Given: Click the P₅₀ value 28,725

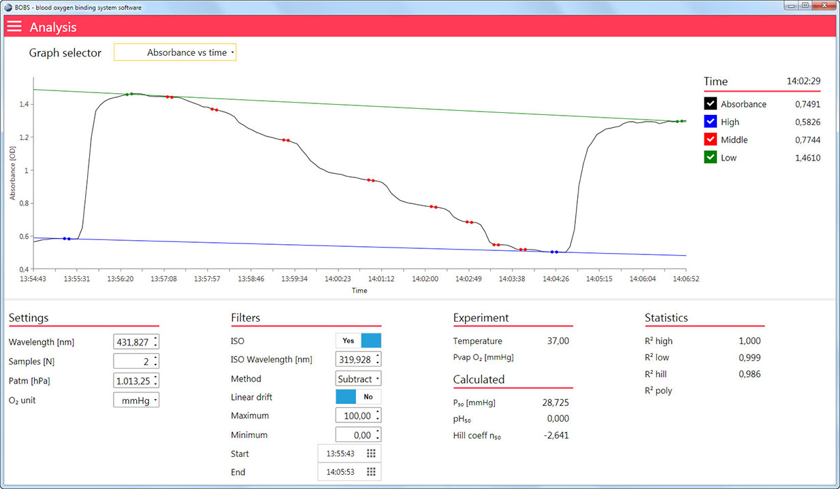Looking at the screenshot, I should (554, 403).
